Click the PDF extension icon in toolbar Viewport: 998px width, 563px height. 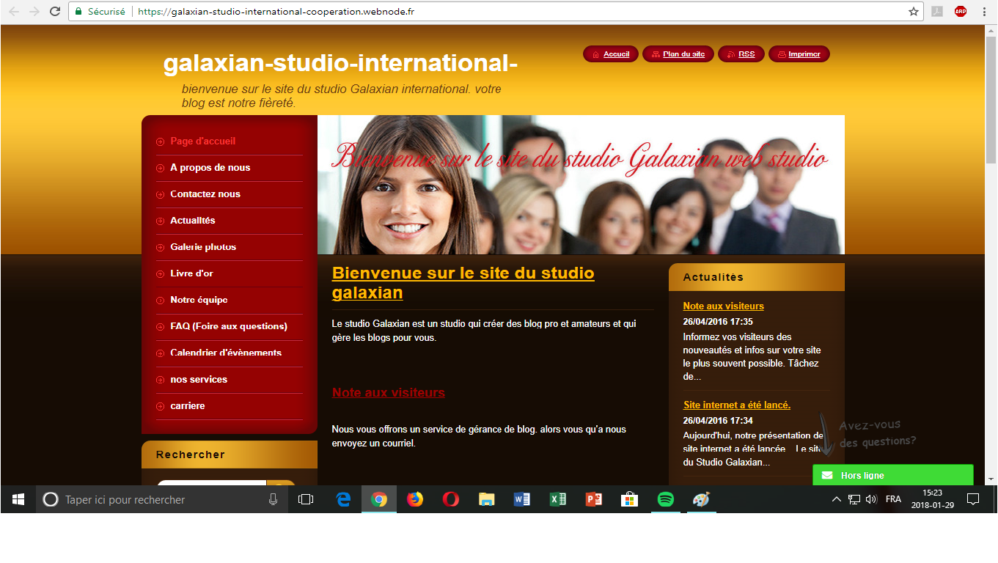[937, 12]
